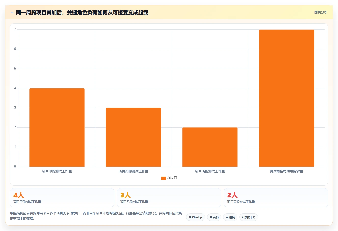Click the 项目丙的测试工作量 bar
This screenshot has height=231, width=338.
pos(210,147)
